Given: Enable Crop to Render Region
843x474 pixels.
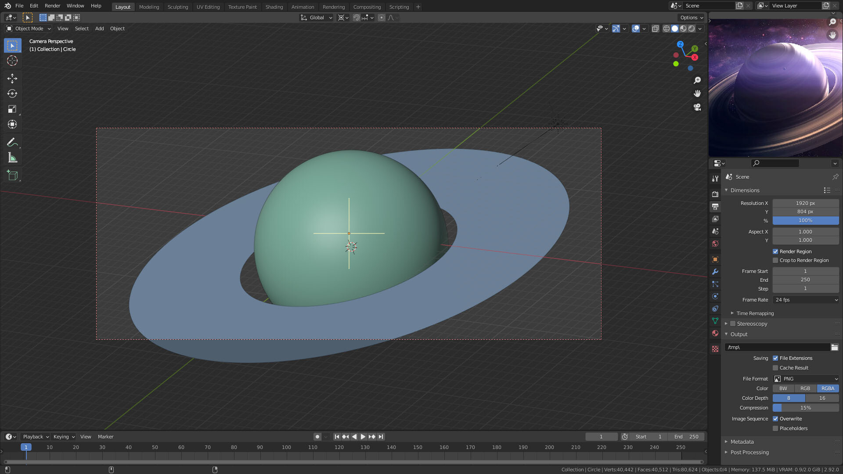Looking at the screenshot, I should [x=775, y=260].
